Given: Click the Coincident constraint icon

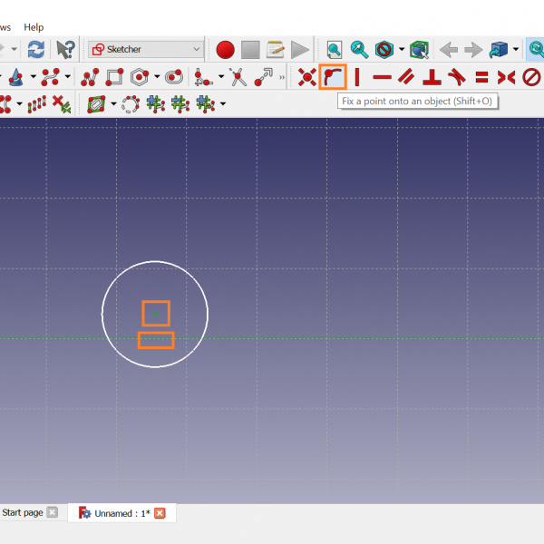Looking at the screenshot, I should click(307, 77).
